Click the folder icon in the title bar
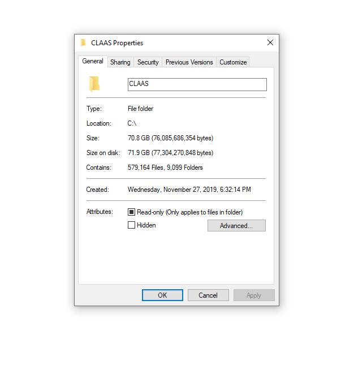The height and width of the screenshot is (369, 341). (x=83, y=43)
